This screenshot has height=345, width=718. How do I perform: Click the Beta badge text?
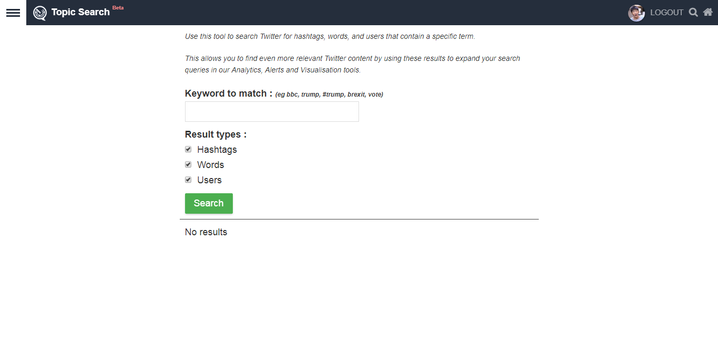(x=118, y=8)
